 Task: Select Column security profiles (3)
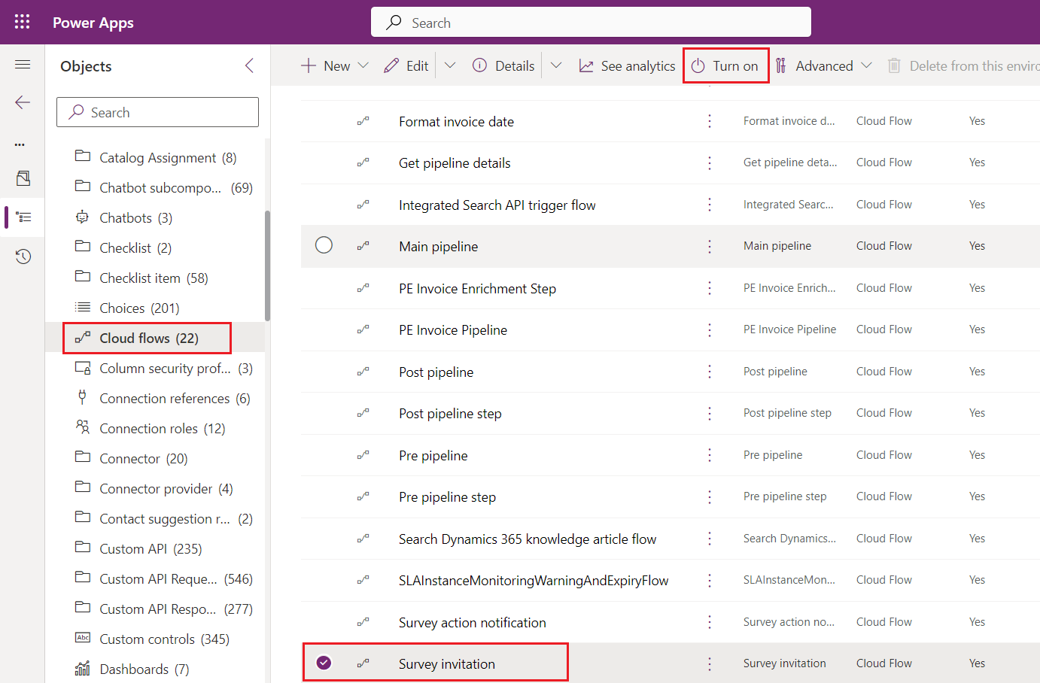[164, 368]
